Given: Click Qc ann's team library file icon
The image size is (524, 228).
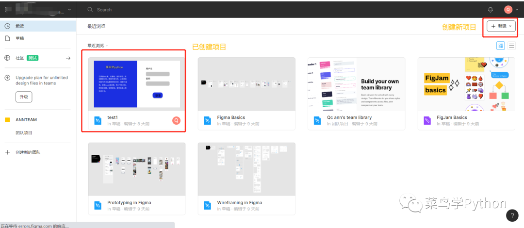Looking at the screenshot, I should pyautogui.click(x=317, y=121).
